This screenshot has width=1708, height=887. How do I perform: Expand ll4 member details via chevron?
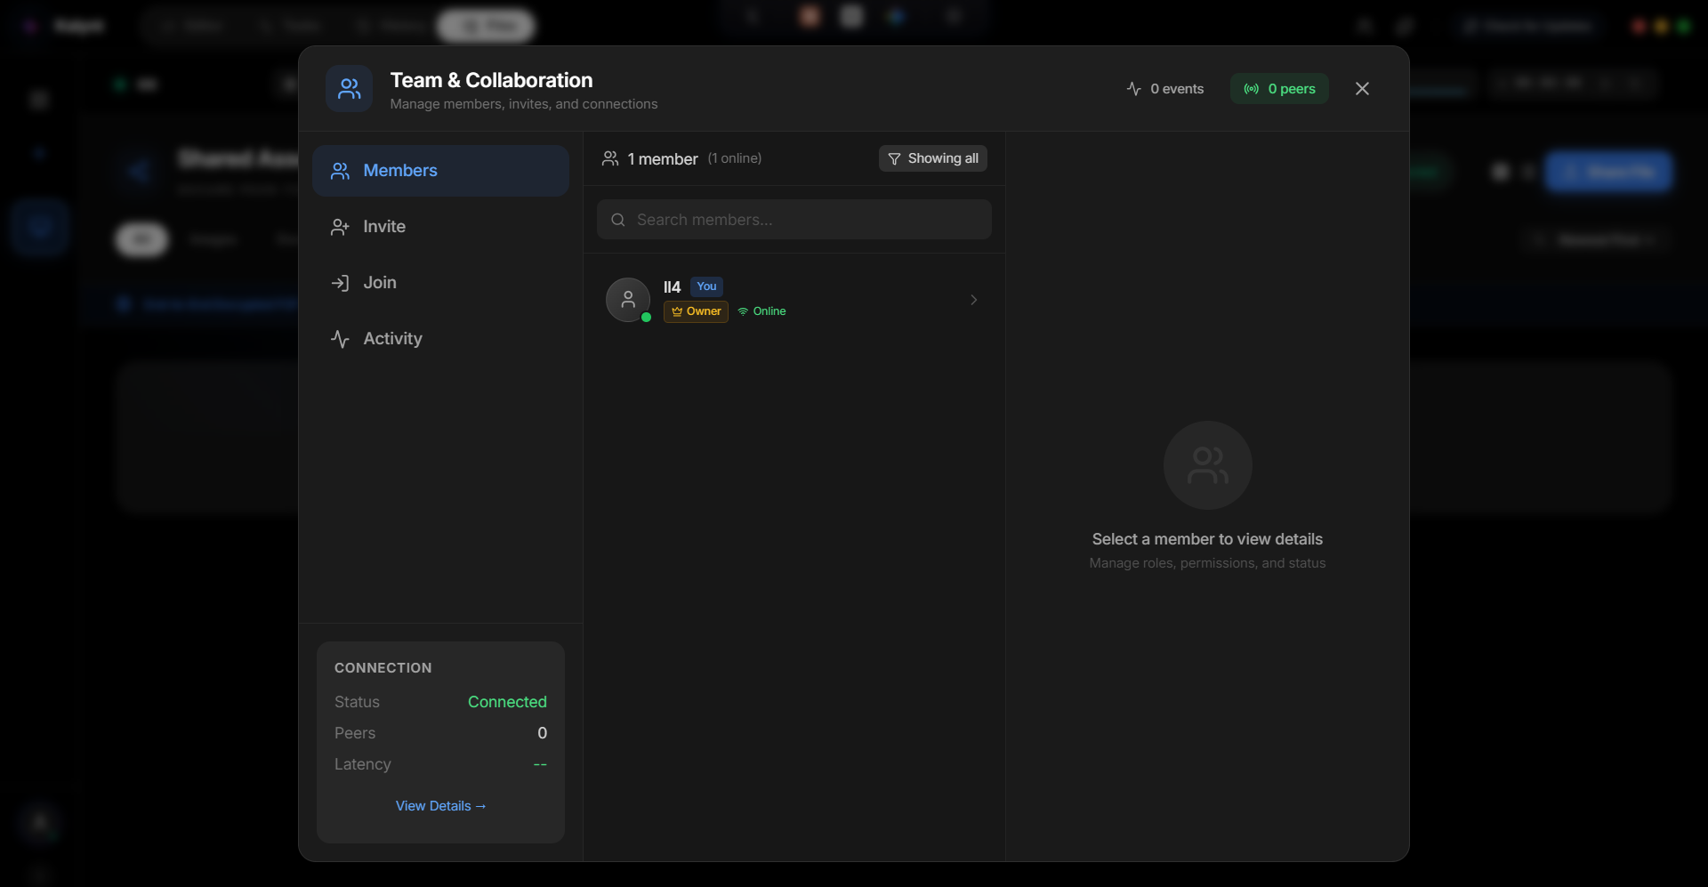[x=973, y=300]
